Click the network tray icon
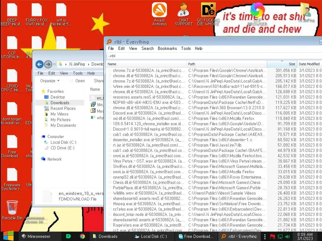Image resolution: width=322 pixels, height=241 pixels. coord(280,237)
